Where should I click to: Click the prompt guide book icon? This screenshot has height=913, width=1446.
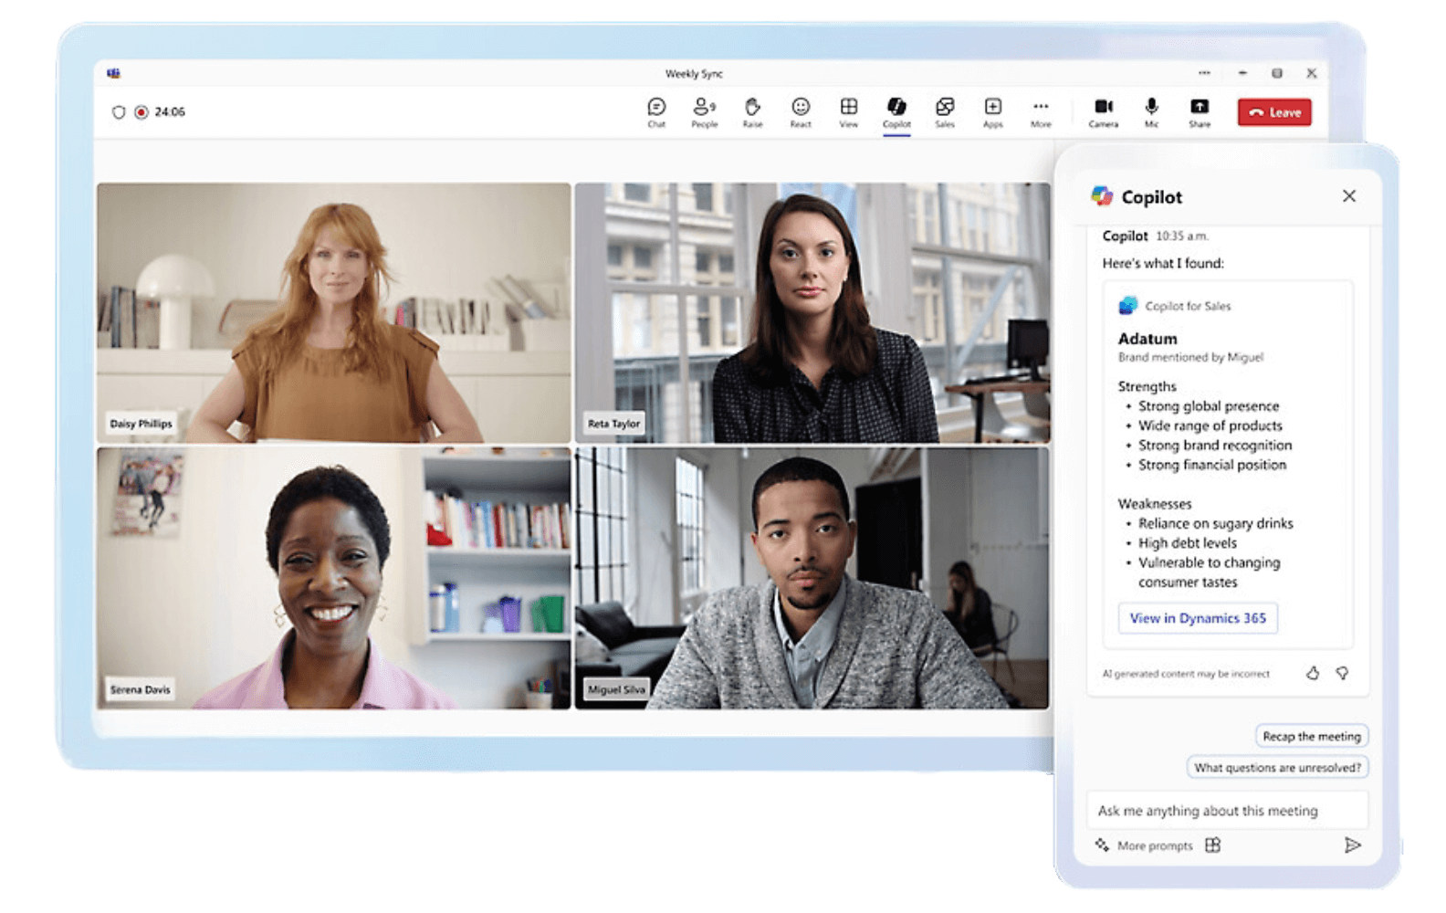pyautogui.click(x=1212, y=845)
